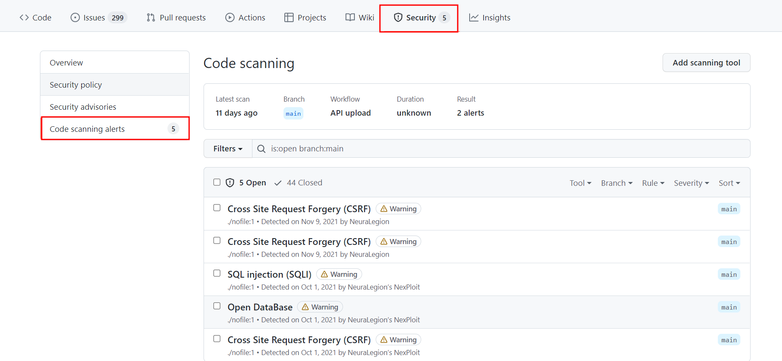The width and height of the screenshot is (782, 361).
Task: Switch to the Projects tab
Action: click(x=305, y=17)
